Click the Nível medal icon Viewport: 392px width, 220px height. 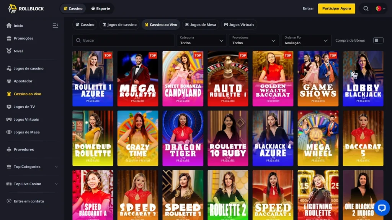[9, 51]
